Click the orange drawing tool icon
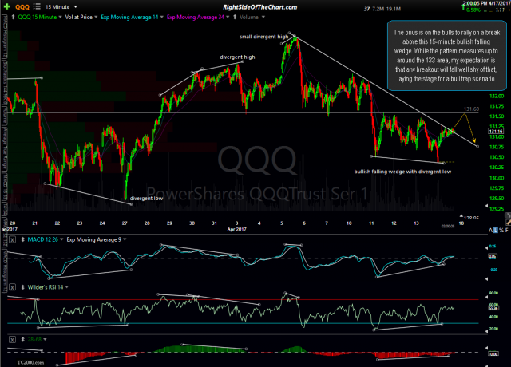This screenshot has height=367, width=511. coord(509,222)
